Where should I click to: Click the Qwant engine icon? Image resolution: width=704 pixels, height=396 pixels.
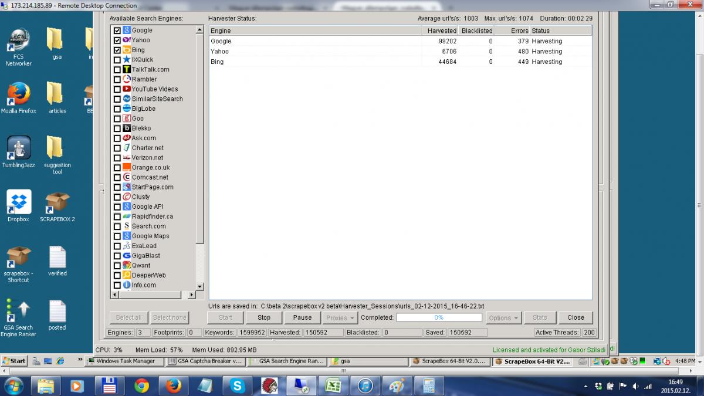click(x=126, y=265)
